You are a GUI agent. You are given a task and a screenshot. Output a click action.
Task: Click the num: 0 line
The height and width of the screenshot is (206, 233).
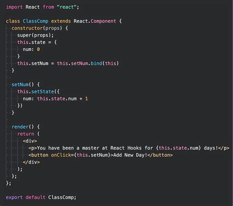(x=31, y=49)
